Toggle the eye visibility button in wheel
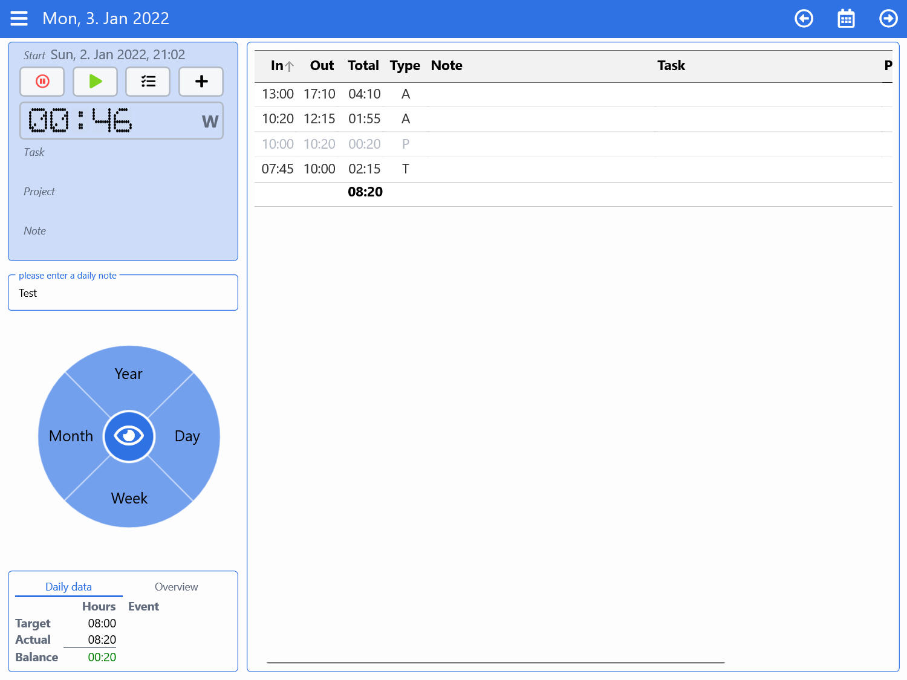This screenshot has width=907, height=680. click(129, 436)
